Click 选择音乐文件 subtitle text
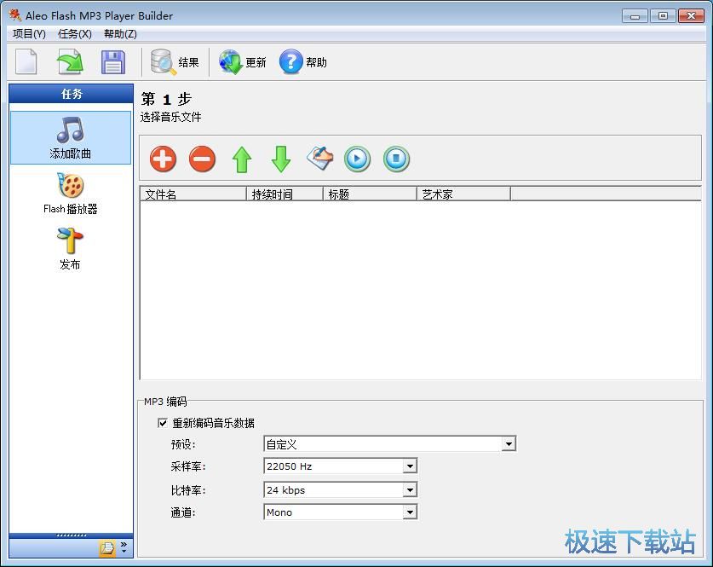The image size is (713, 567). 170,118
